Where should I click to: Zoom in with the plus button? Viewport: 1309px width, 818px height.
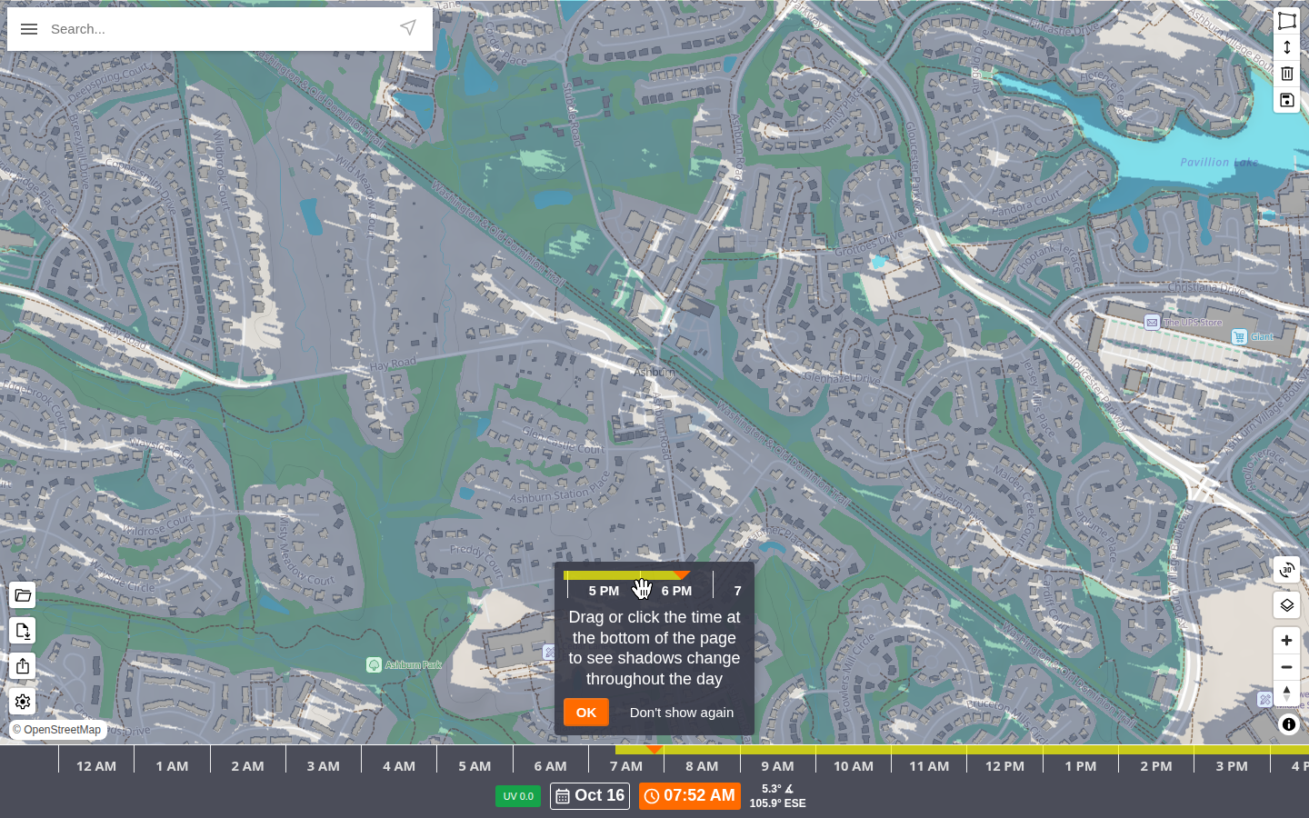(1286, 640)
